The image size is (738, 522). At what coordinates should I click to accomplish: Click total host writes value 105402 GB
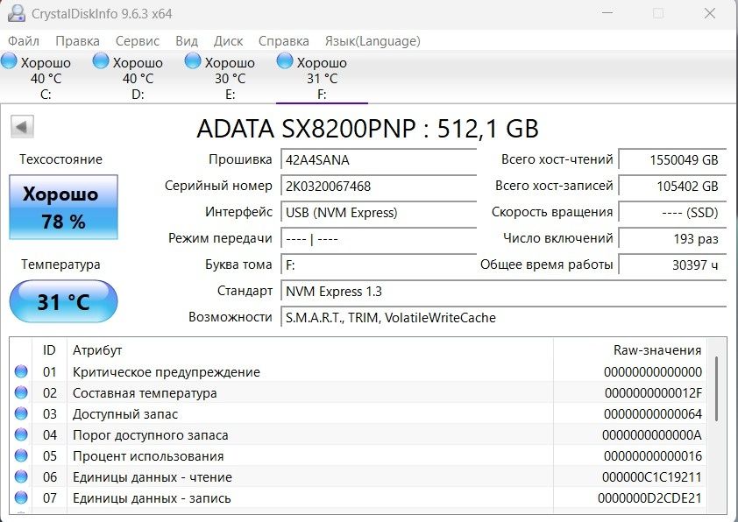[x=672, y=187]
